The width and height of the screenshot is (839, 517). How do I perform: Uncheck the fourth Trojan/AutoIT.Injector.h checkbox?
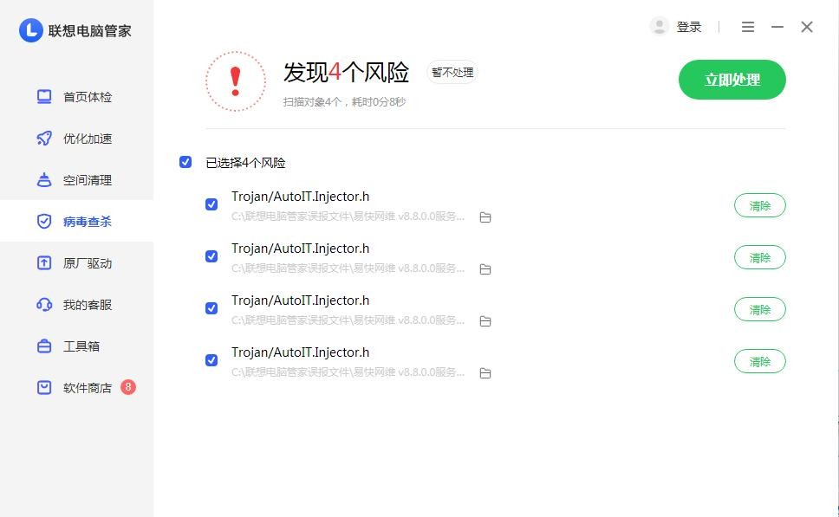[211, 359]
